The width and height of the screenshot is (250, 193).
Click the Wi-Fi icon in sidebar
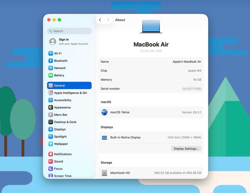51,53
